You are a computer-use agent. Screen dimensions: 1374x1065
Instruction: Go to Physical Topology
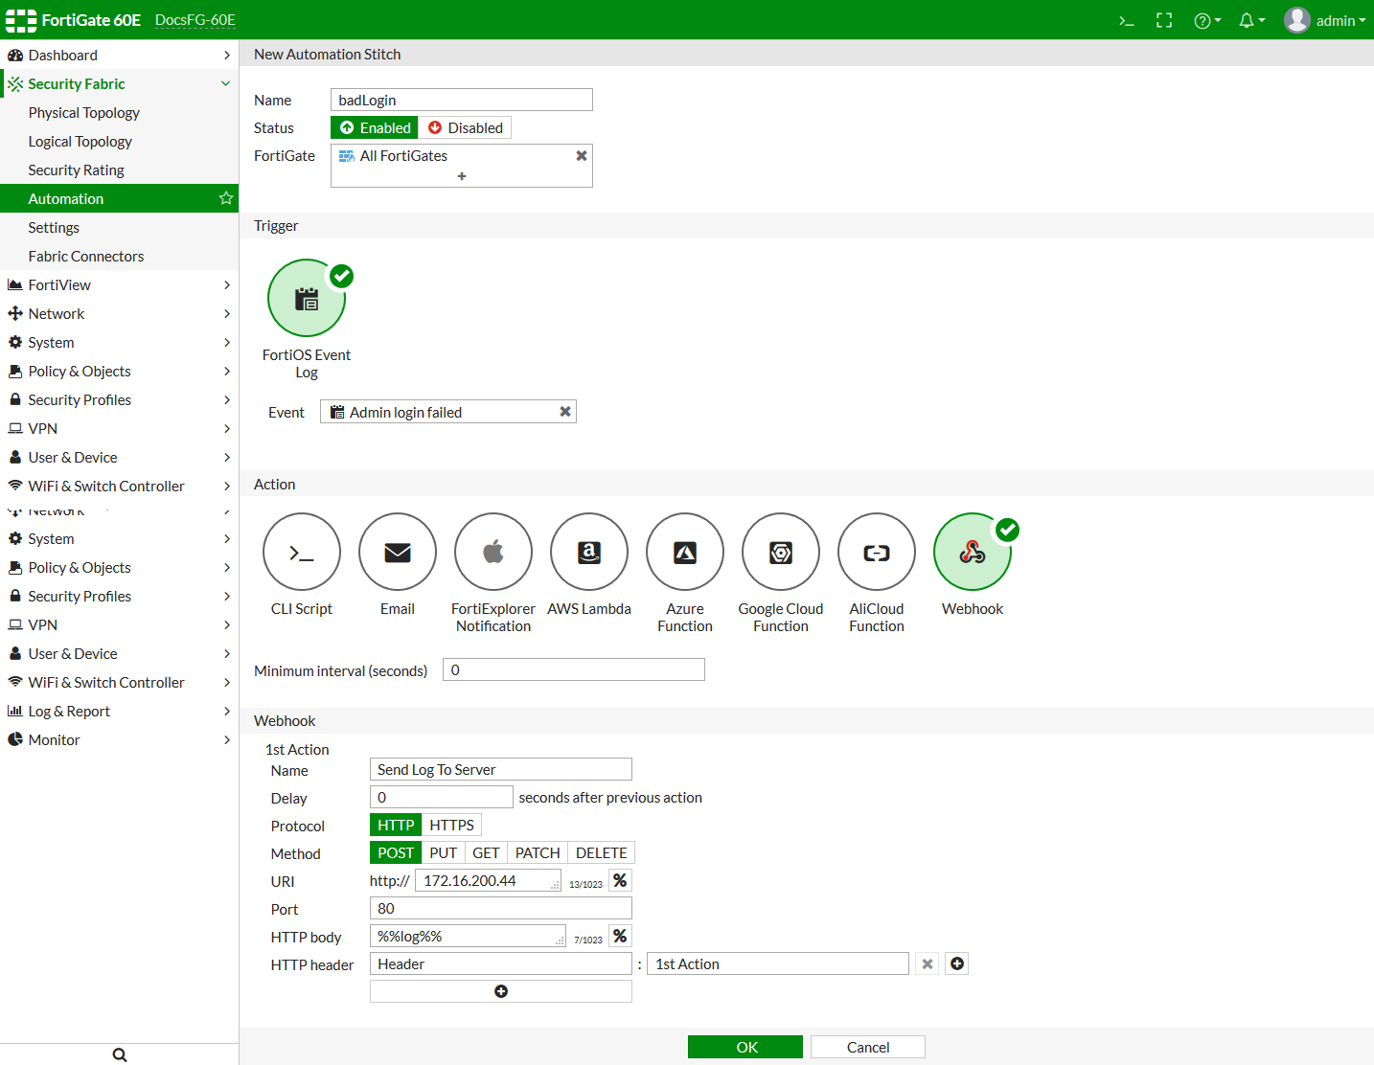pyautogui.click(x=84, y=112)
